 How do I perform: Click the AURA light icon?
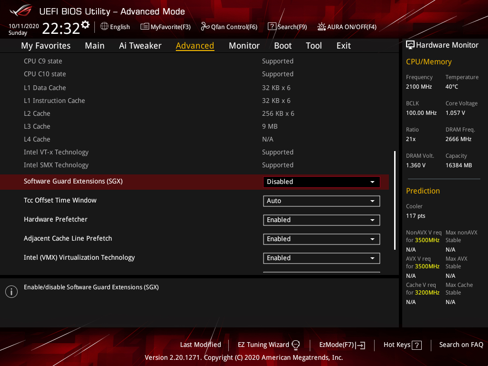coord(322,27)
